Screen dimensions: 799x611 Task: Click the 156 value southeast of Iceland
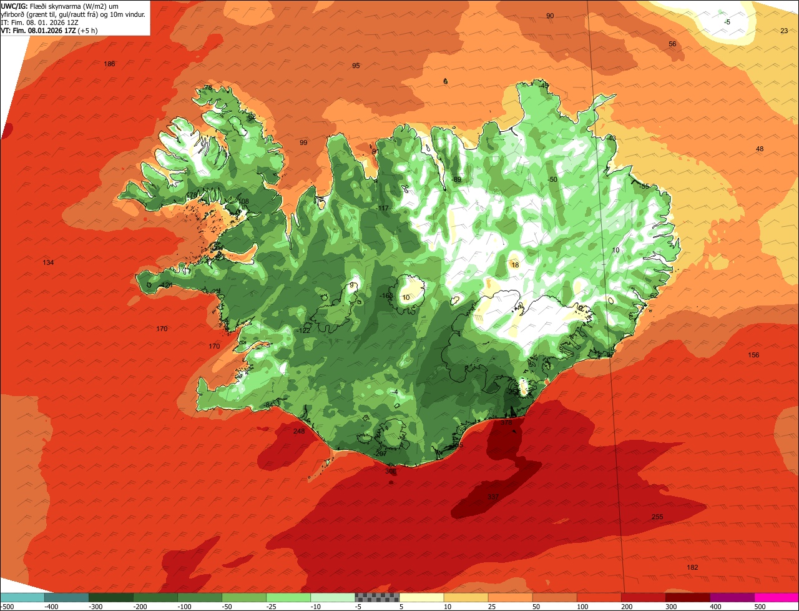click(753, 355)
